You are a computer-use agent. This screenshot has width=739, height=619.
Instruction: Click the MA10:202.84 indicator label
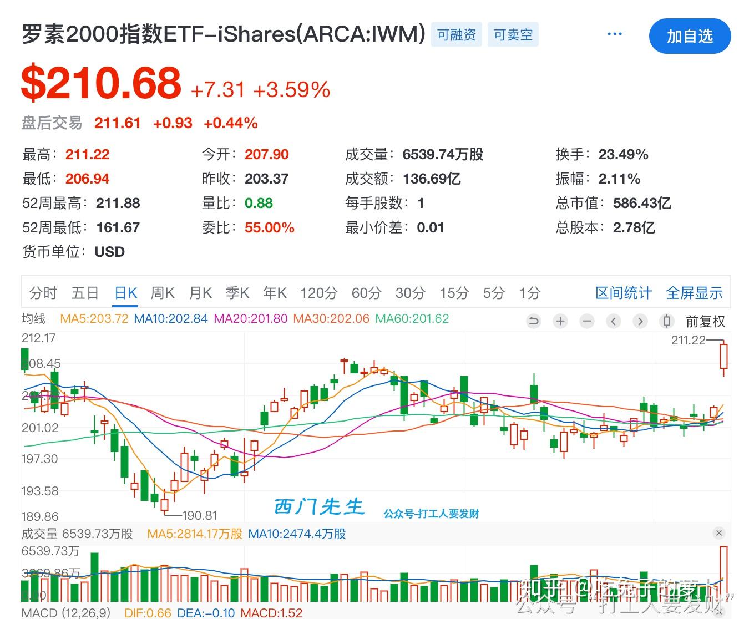(171, 319)
